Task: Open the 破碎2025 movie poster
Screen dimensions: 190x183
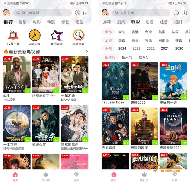Action: tap(144, 81)
